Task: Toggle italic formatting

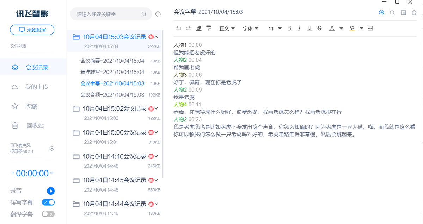Action: [x=299, y=28]
